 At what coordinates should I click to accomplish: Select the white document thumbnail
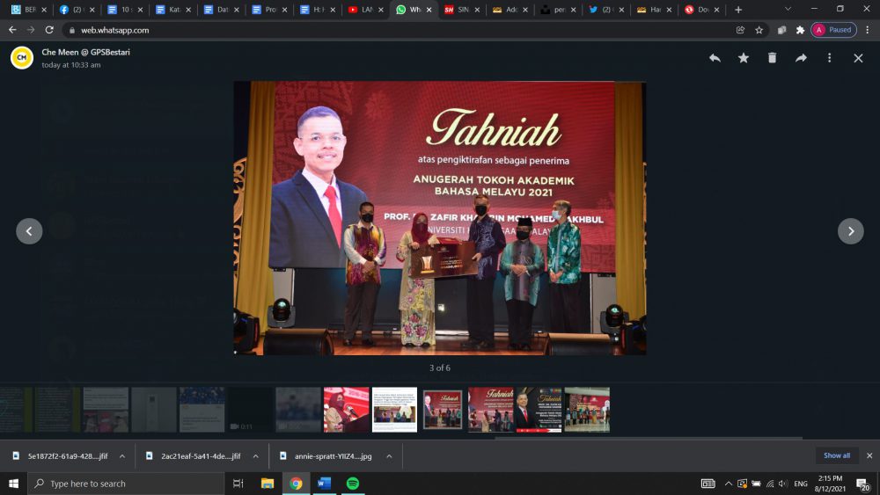[x=394, y=410]
